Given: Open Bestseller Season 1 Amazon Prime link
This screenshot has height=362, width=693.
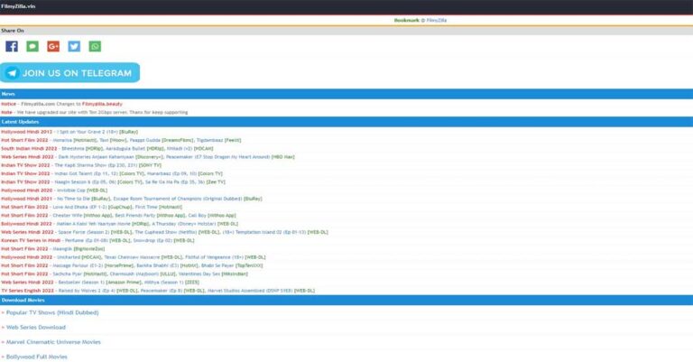Looking at the screenshot, I should pos(81,283).
